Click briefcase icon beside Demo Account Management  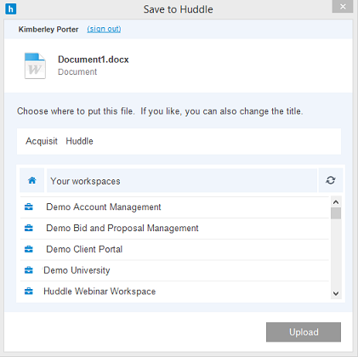click(x=29, y=207)
